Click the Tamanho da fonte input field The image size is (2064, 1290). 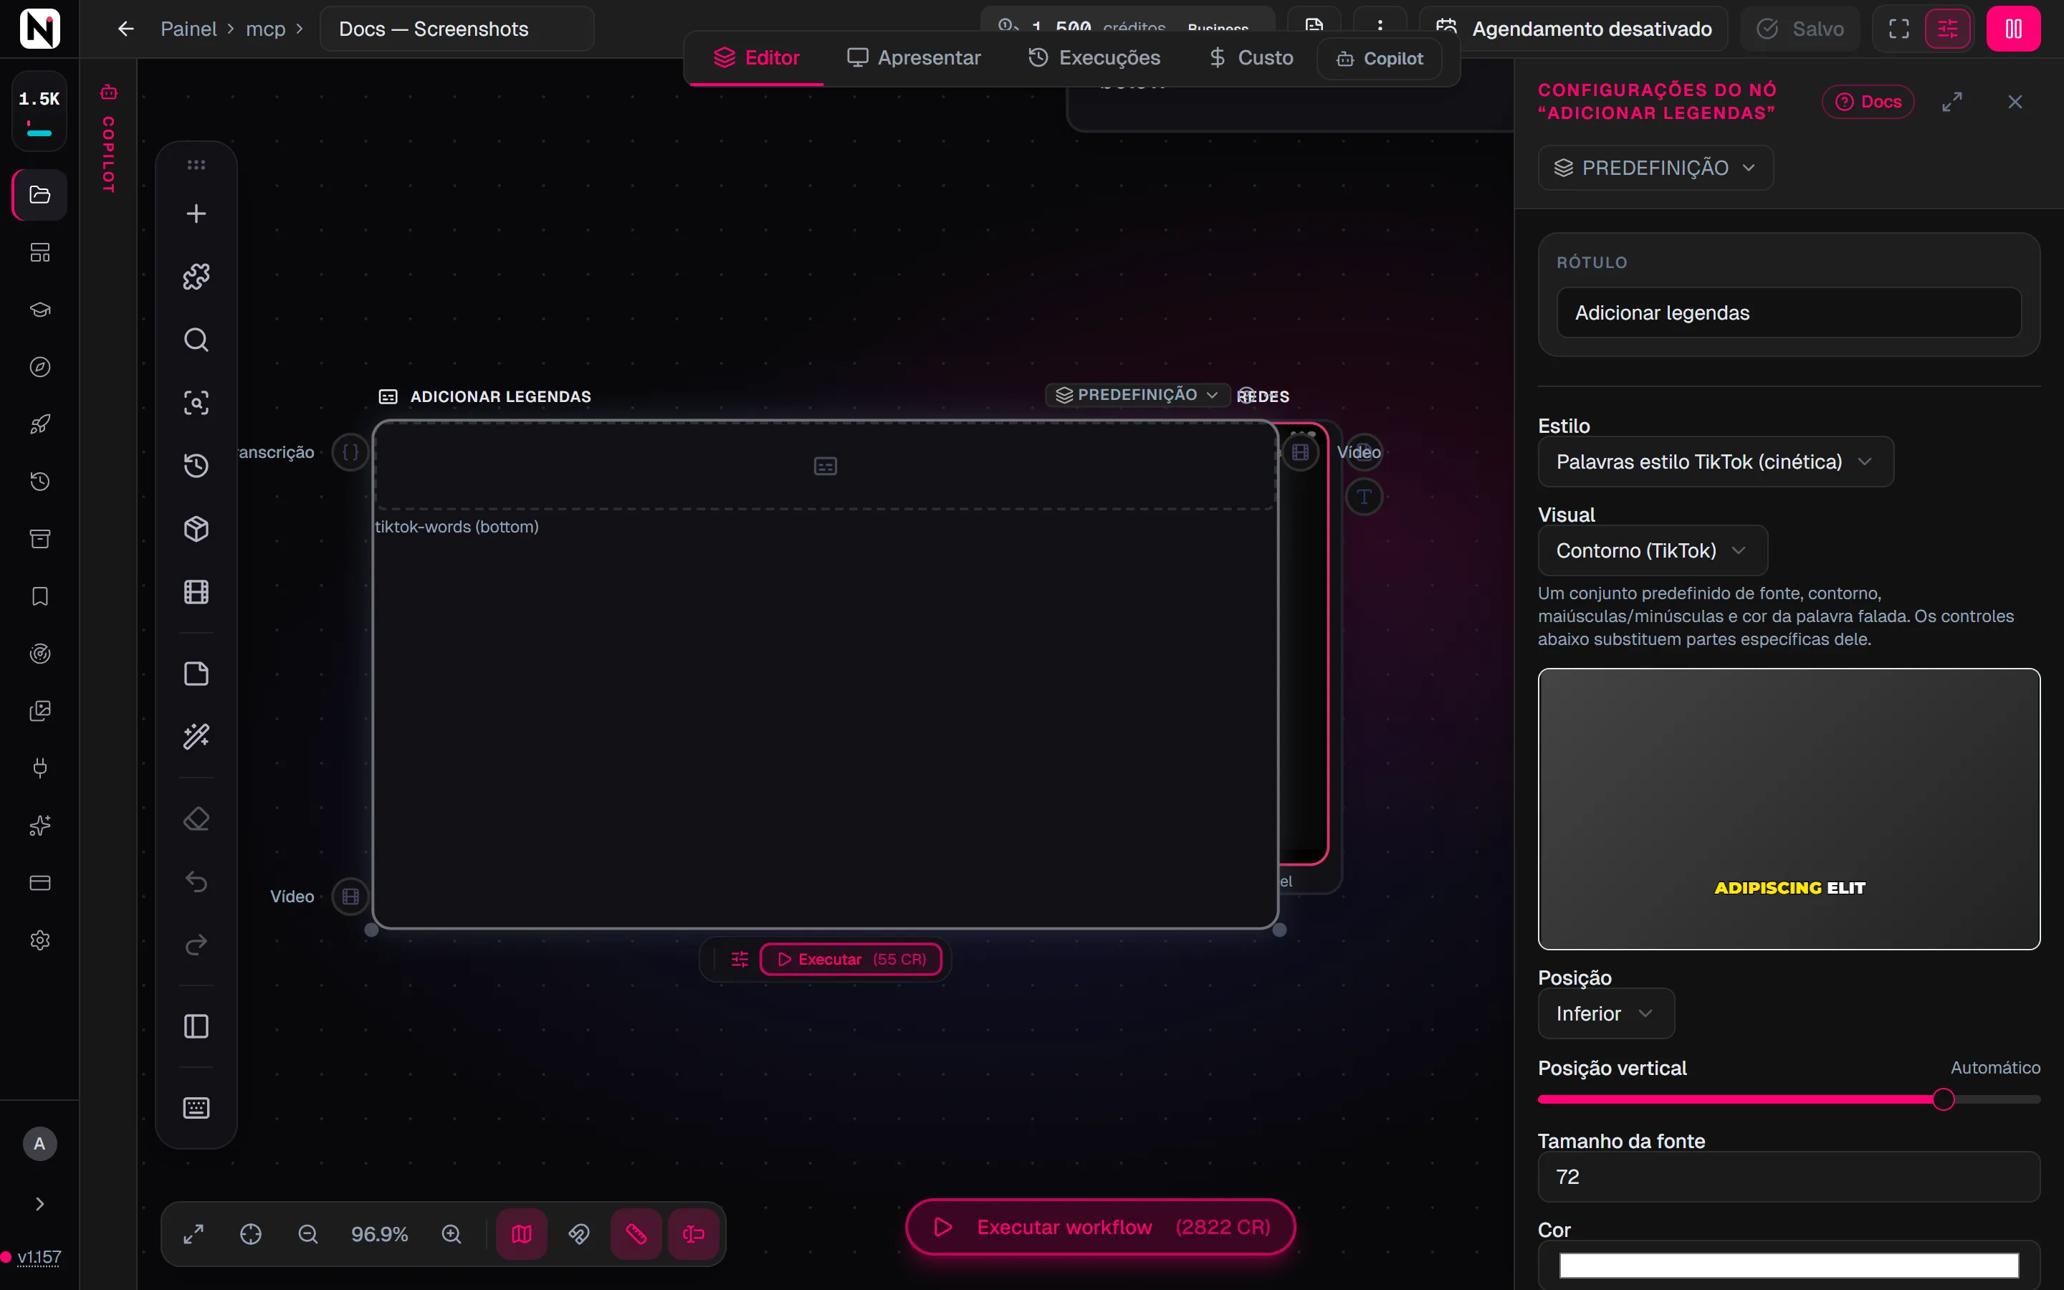1789,1177
